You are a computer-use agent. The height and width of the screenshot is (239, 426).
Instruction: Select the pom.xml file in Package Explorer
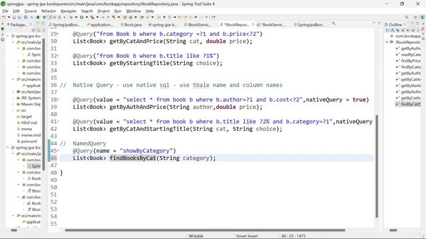tap(27, 141)
